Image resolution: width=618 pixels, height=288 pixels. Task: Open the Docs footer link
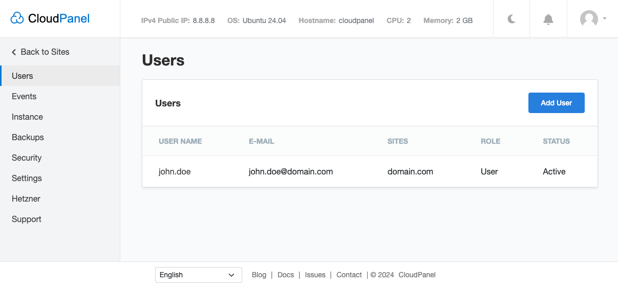pyautogui.click(x=286, y=275)
